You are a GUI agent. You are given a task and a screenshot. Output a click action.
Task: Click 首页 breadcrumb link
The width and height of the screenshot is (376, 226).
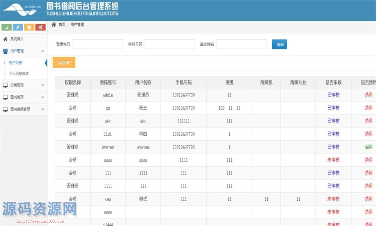pyautogui.click(x=62, y=24)
